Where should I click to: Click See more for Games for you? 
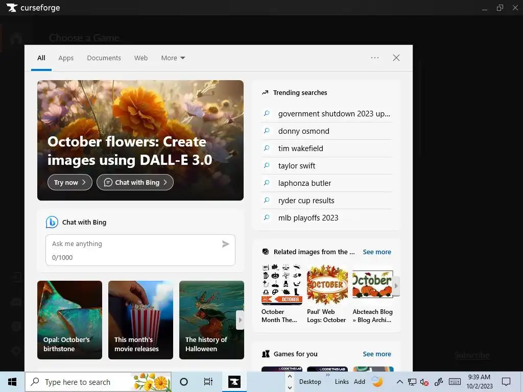(377, 354)
